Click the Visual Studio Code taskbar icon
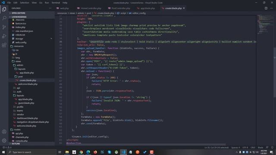The image size is (276, 155). (x=123, y=152)
